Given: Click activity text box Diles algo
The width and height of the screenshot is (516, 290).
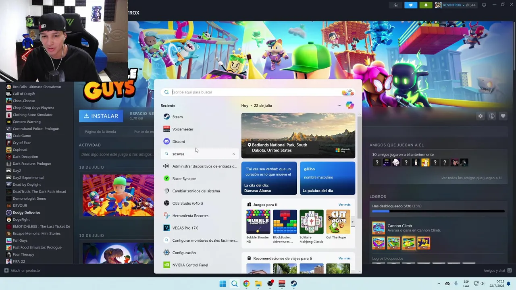Looking at the screenshot, I should pyautogui.click(x=117, y=154).
